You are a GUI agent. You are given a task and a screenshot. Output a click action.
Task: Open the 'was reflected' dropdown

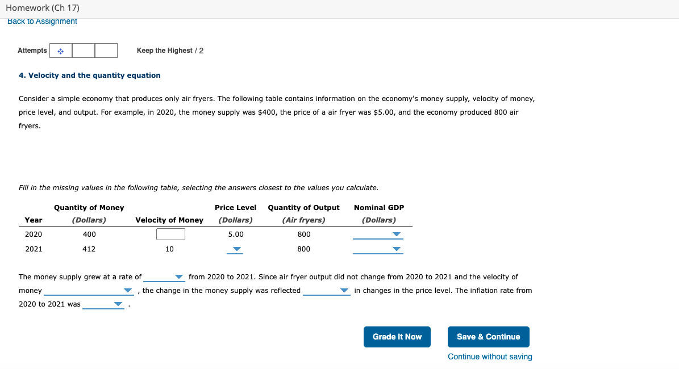point(327,290)
